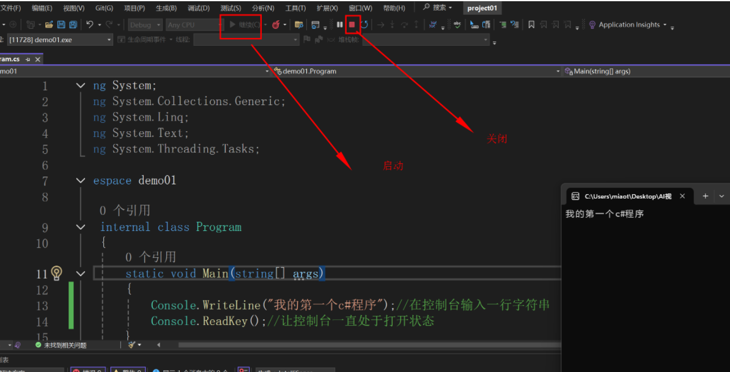Screen dimensions: 730x372
Task: Click the IntelliTrace DNA-like toolbar icon
Action: point(433,24)
